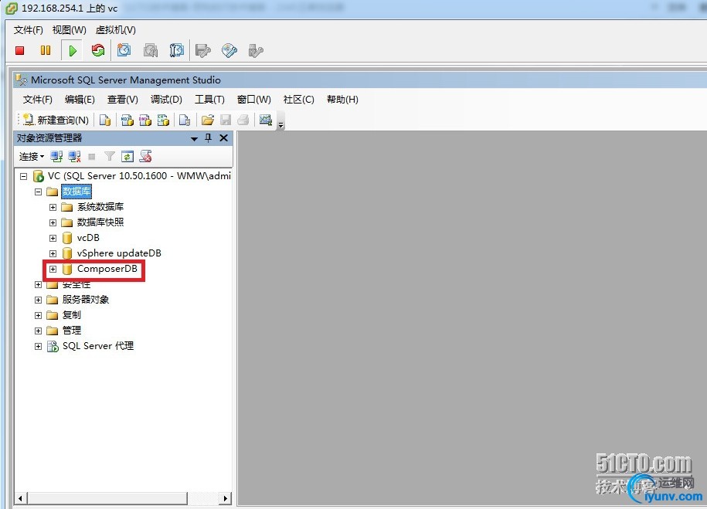Click the DMX query icon
707x509 pixels.
click(x=145, y=120)
